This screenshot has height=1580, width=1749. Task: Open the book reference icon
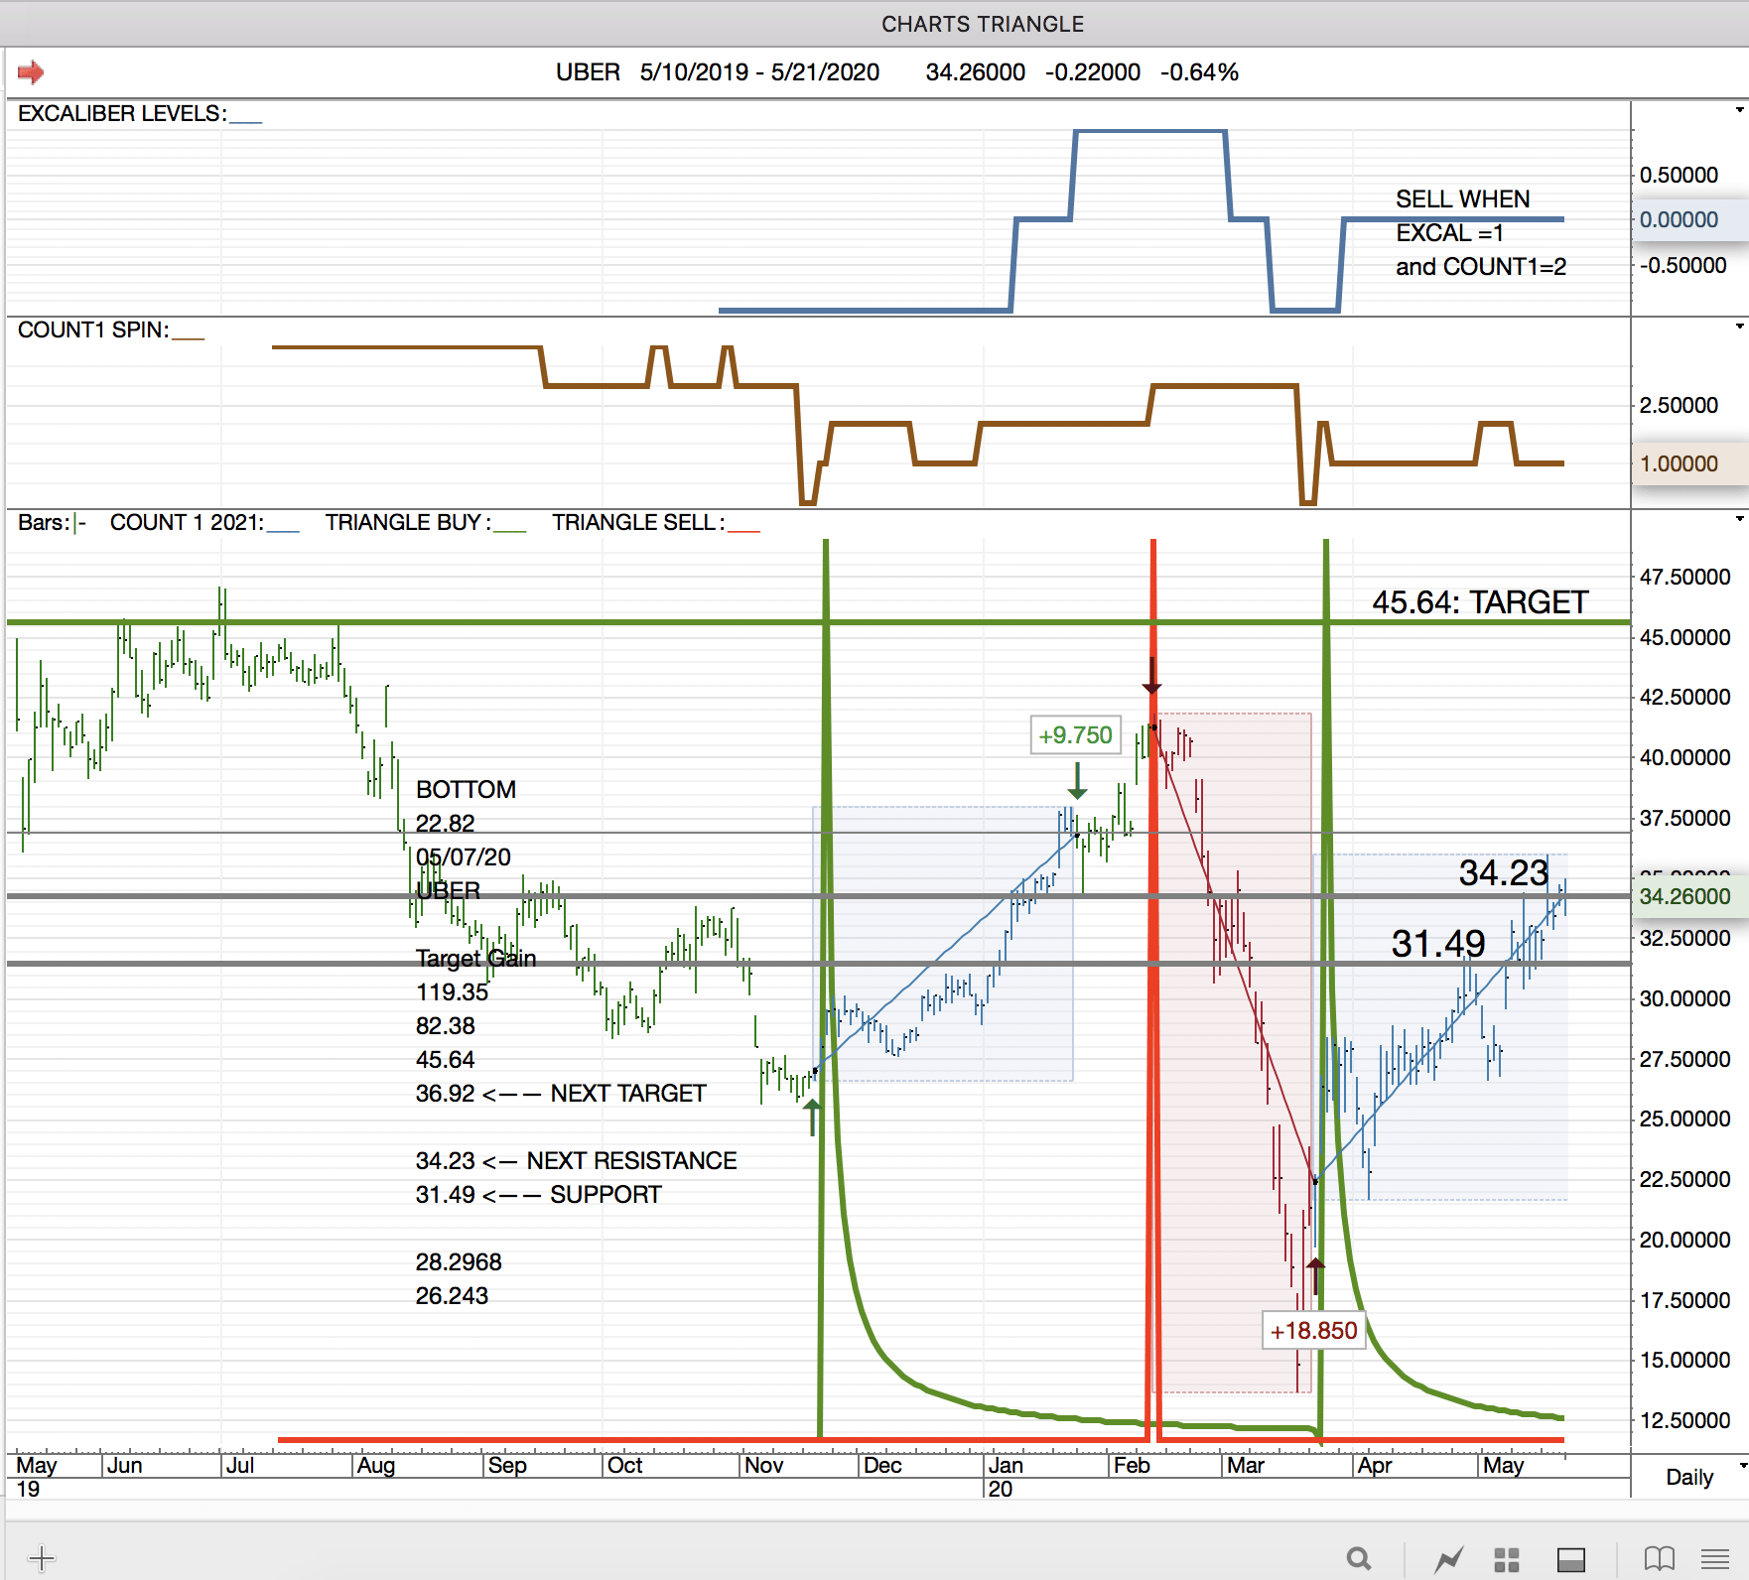[x=1659, y=1559]
